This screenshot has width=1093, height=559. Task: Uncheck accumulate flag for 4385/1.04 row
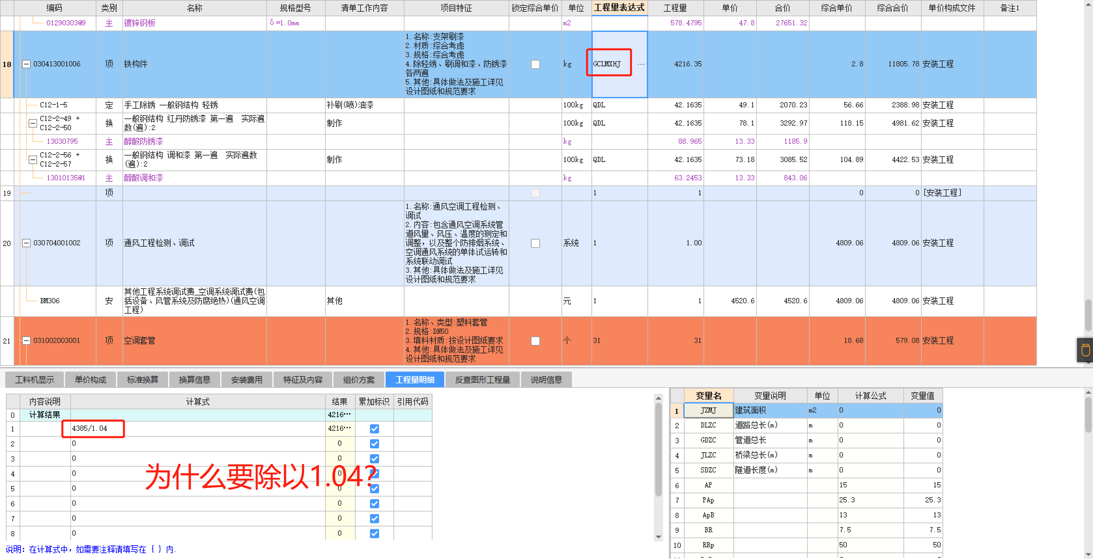[374, 429]
